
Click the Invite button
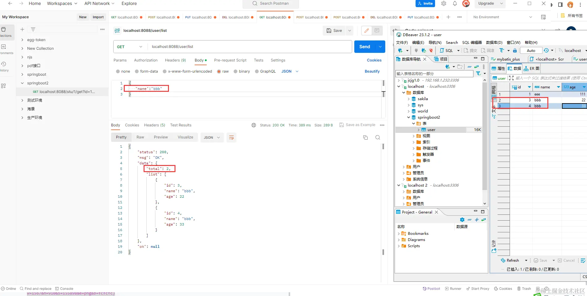pyautogui.click(x=425, y=3)
